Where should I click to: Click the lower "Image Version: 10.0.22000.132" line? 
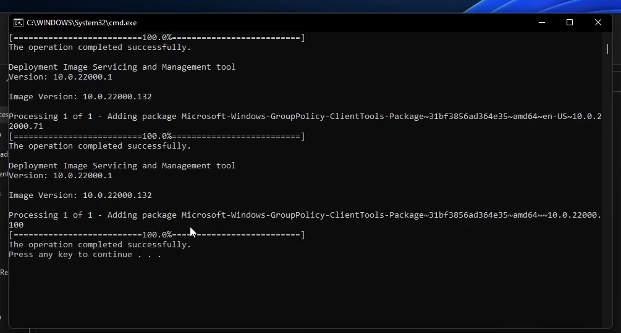(x=80, y=195)
